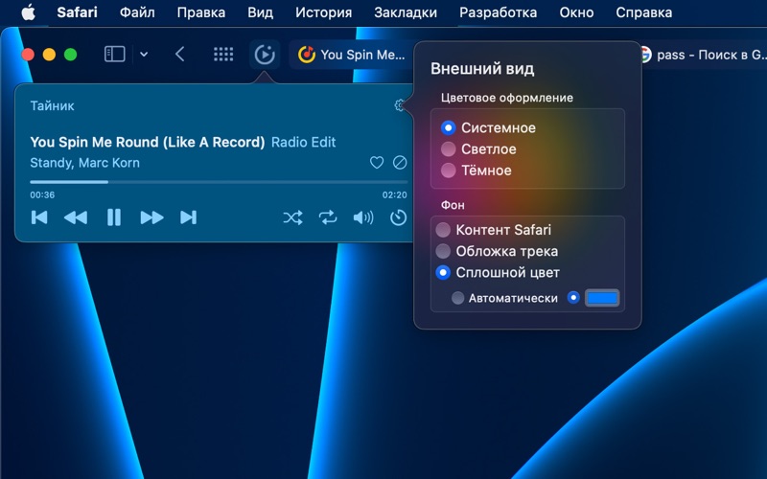Toggle shuffle mode

pos(292,217)
